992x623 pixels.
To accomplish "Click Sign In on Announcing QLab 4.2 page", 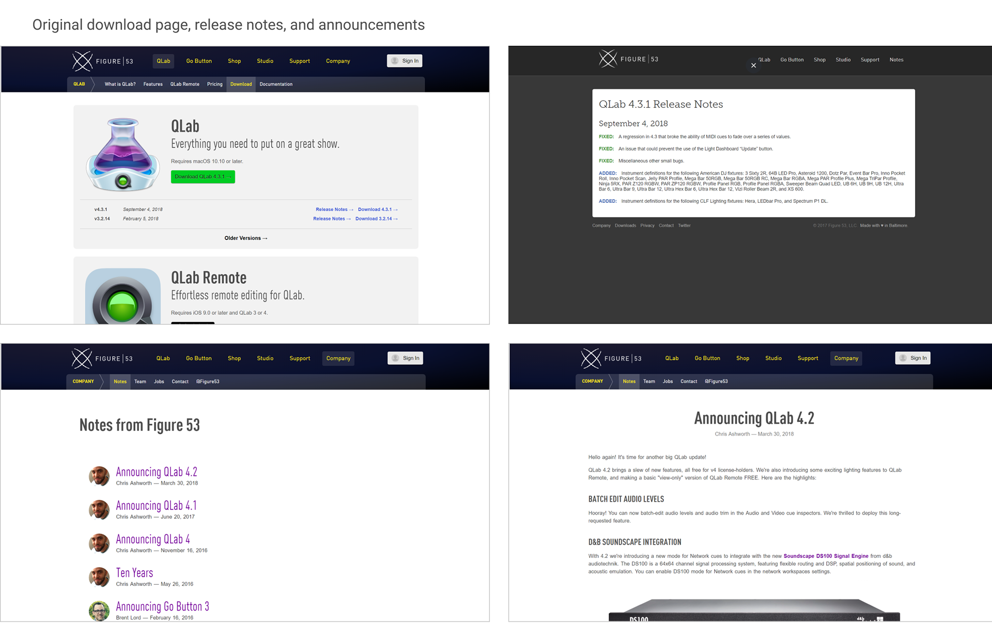I will coord(913,358).
